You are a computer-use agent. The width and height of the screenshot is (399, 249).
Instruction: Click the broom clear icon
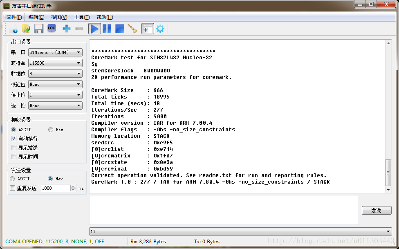point(132,29)
